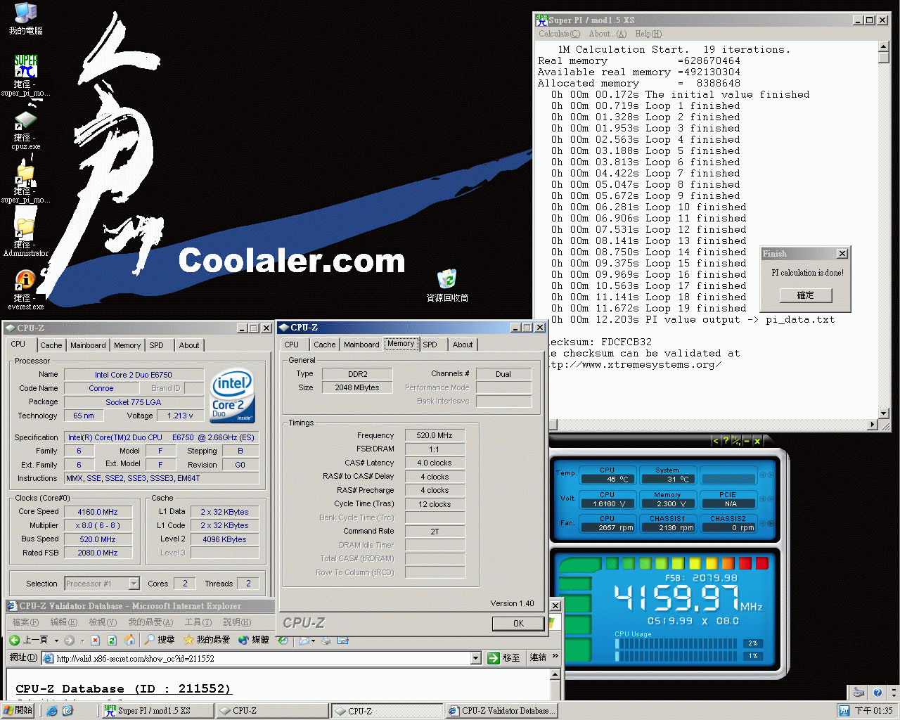Open the Mail button dropdown arrow in IE
Image resolution: width=900 pixels, height=720 pixels.
[314, 641]
